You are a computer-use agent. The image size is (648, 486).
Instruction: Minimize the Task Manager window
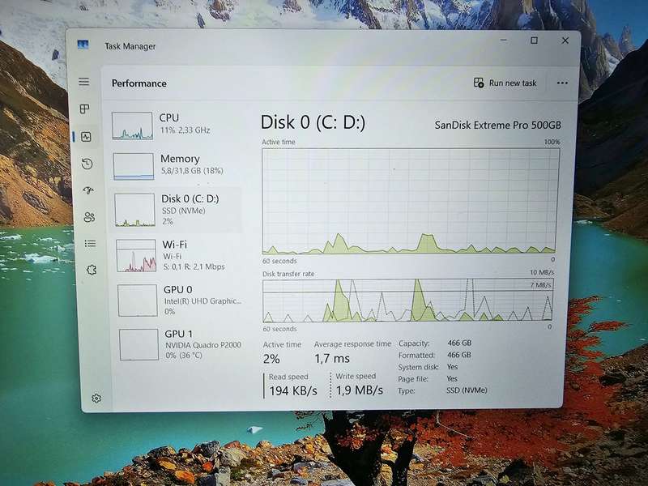coord(503,40)
